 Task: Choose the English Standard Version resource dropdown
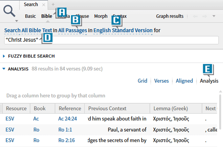[x=123, y=30]
